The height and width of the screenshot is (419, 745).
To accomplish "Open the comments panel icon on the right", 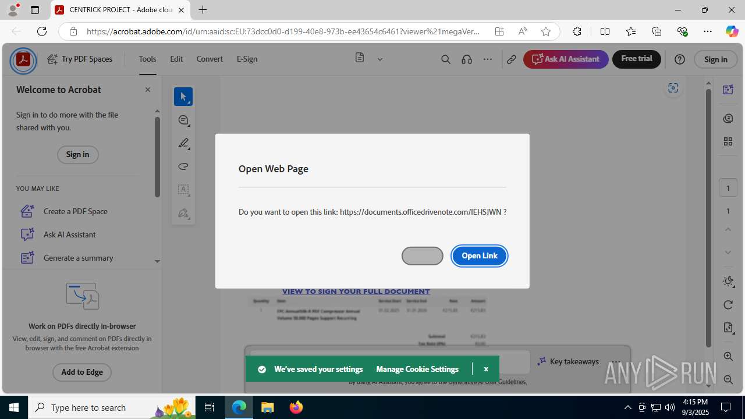I will click(x=728, y=119).
